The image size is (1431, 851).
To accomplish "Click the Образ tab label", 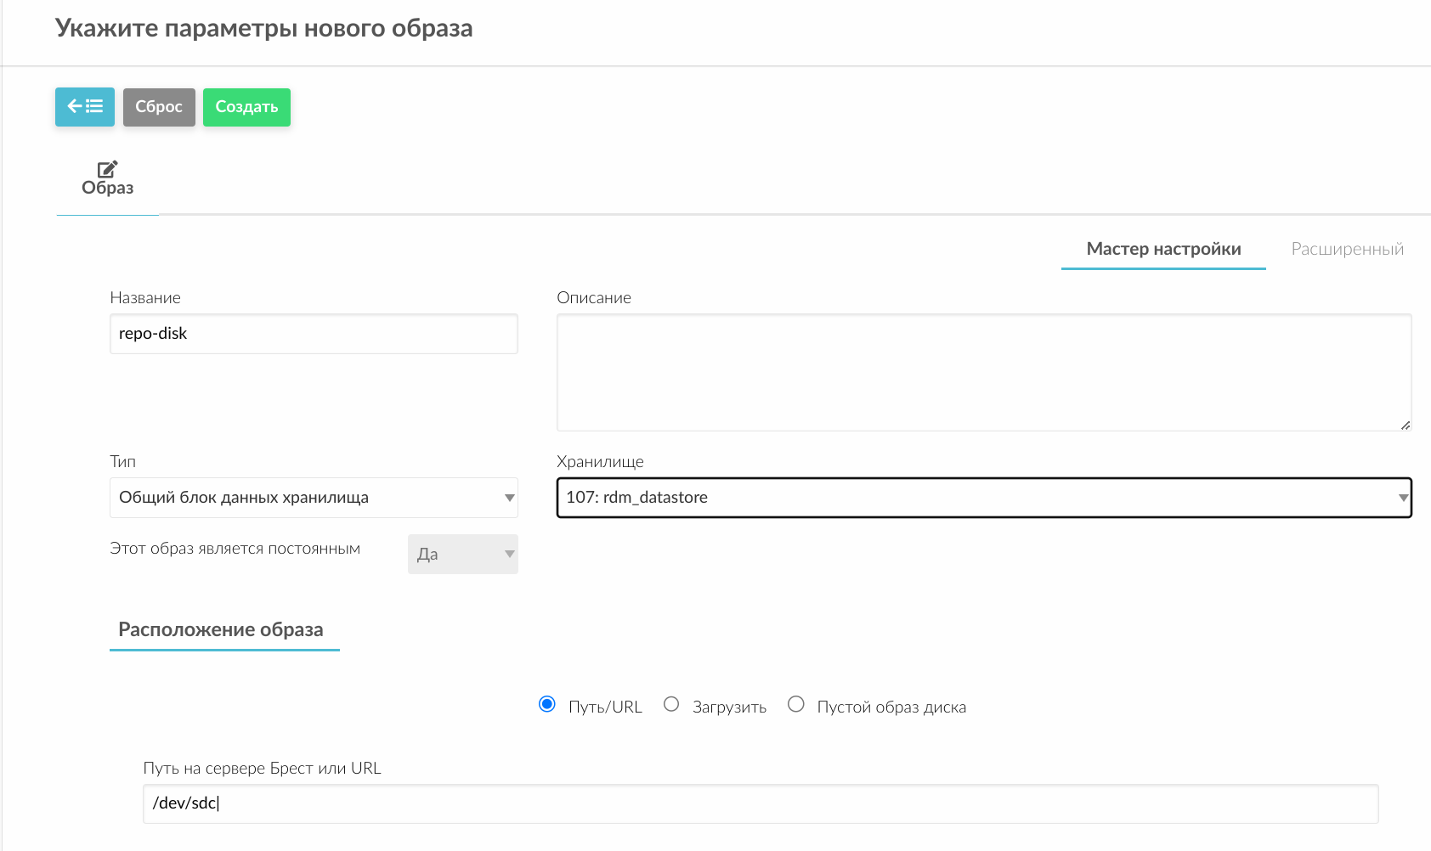I will [107, 188].
